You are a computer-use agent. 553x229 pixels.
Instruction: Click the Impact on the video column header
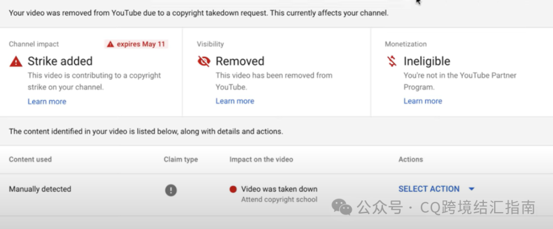tap(261, 159)
